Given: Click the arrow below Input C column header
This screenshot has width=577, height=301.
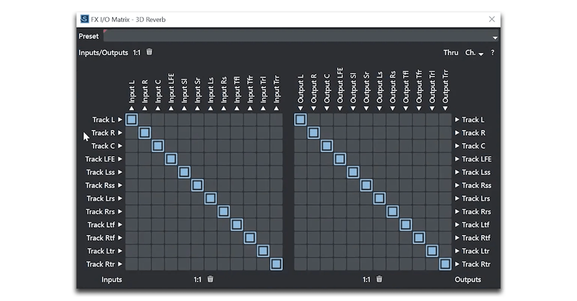Looking at the screenshot, I should [158, 108].
